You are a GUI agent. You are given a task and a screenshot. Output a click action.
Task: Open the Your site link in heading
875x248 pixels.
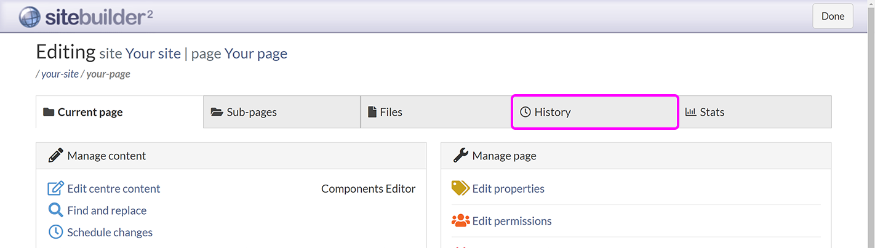pyautogui.click(x=153, y=54)
